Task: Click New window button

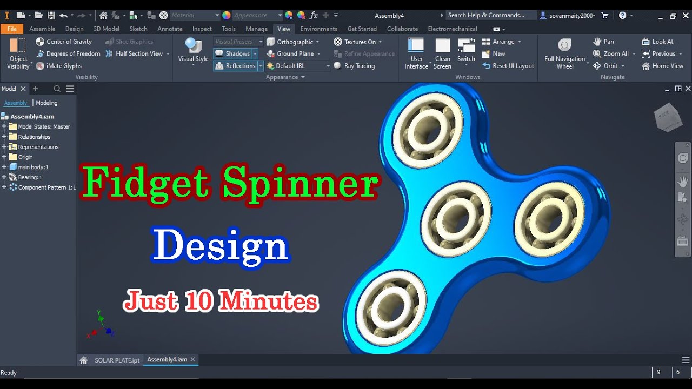Action: tap(494, 53)
